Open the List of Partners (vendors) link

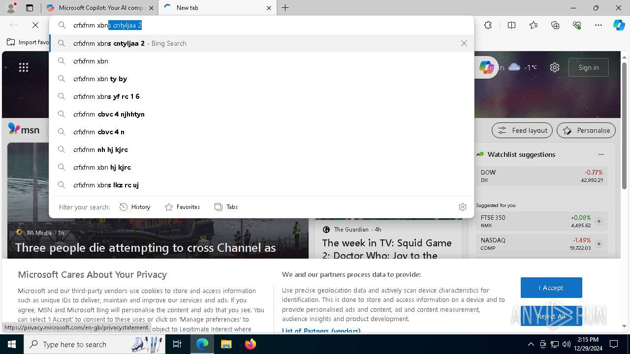pos(321,331)
